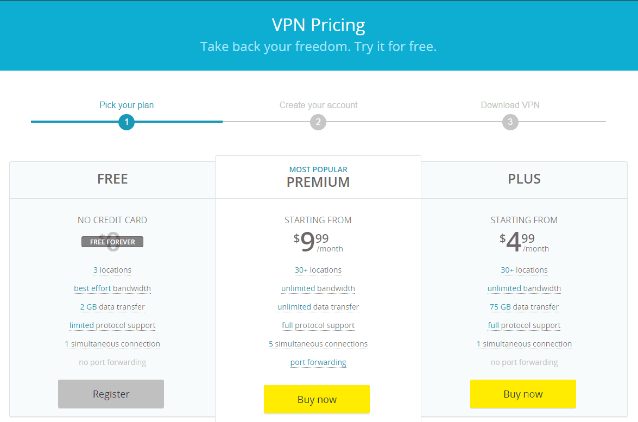Click limited protocol support link
This screenshot has width=638, height=422.
coord(112,325)
